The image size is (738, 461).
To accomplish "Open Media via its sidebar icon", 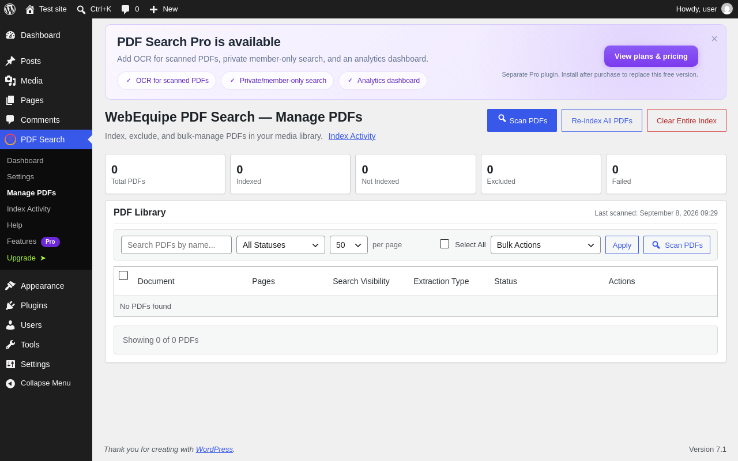I will (10, 81).
